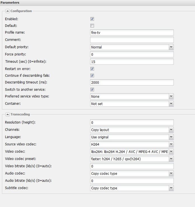This screenshot has height=207, width=195.
Task: Open the Audio codec dropdown arrow
Action: pos(171,173)
